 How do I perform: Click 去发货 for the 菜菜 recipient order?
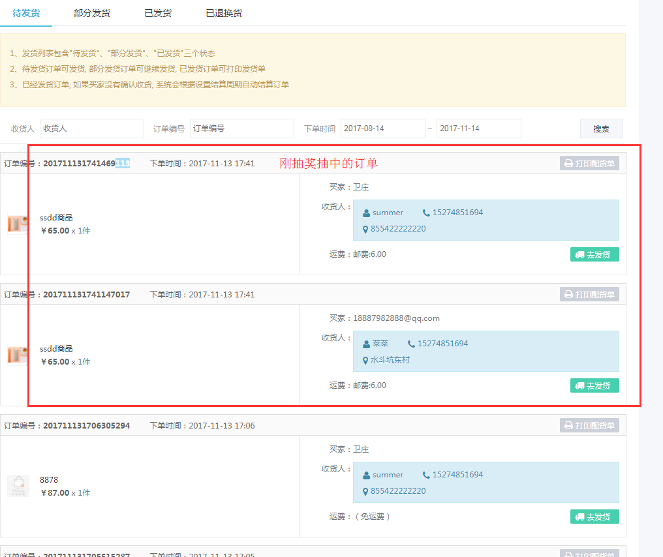click(594, 385)
